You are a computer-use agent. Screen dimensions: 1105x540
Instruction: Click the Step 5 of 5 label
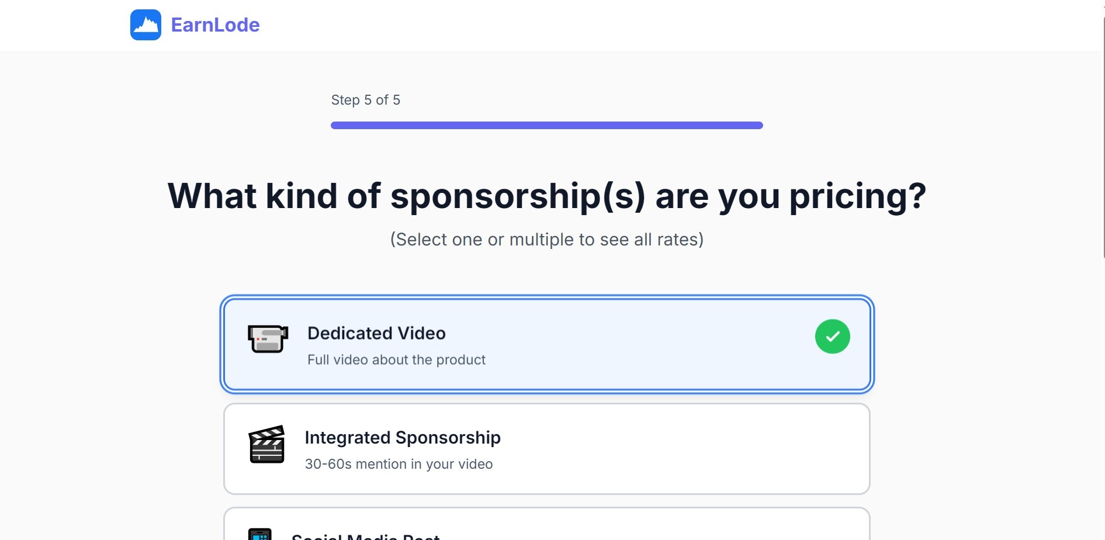366,100
